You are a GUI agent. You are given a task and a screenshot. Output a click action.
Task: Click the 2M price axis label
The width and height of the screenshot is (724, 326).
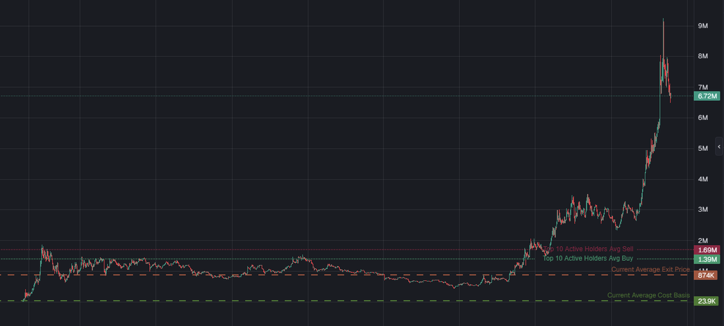point(703,240)
